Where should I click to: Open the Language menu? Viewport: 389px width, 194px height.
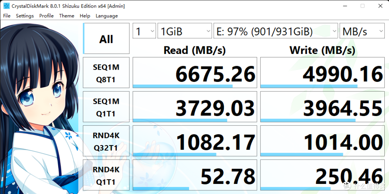107,16
